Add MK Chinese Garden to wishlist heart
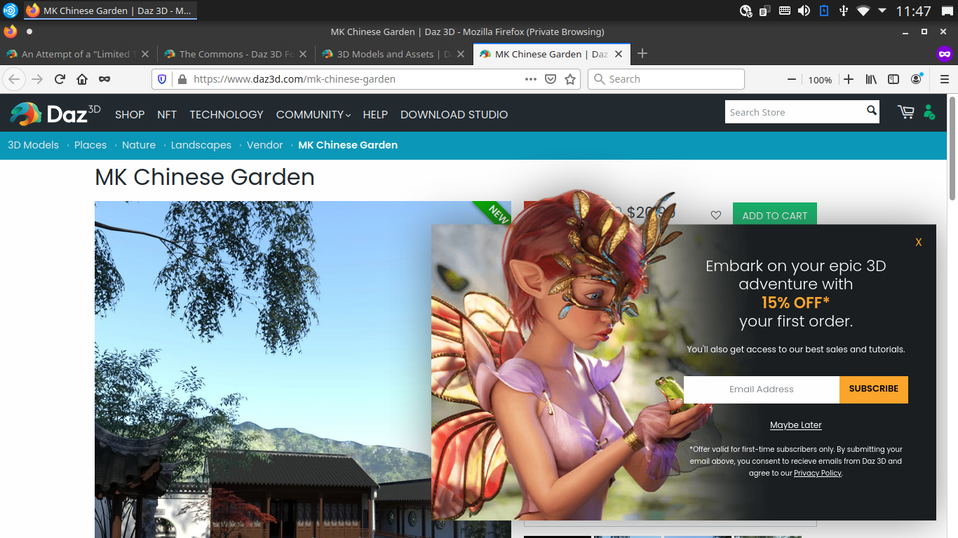 715,215
